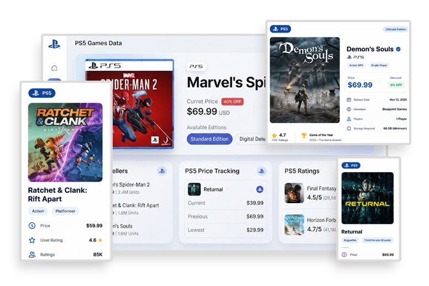
Task: Click the 85K ratings count on Ratchet card
Action: (98, 255)
